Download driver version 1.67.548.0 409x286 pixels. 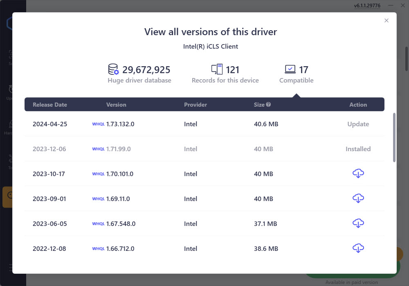[358, 223]
